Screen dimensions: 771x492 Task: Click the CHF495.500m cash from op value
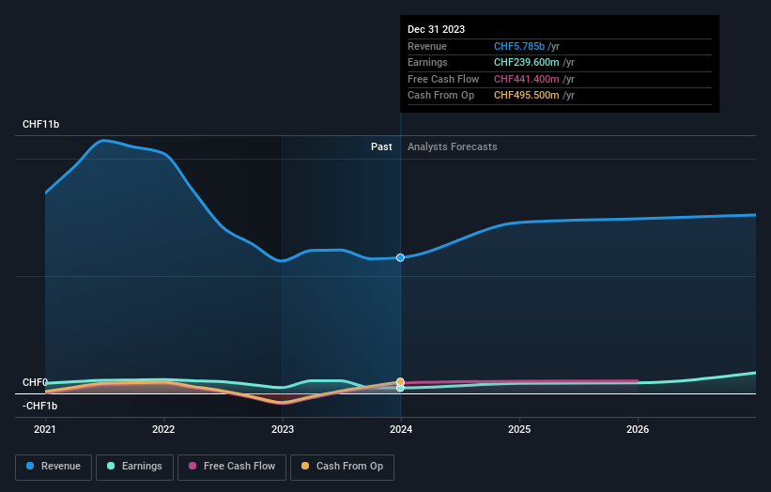coord(526,96)
